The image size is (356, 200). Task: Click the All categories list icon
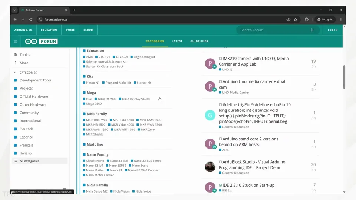(15, 161)
